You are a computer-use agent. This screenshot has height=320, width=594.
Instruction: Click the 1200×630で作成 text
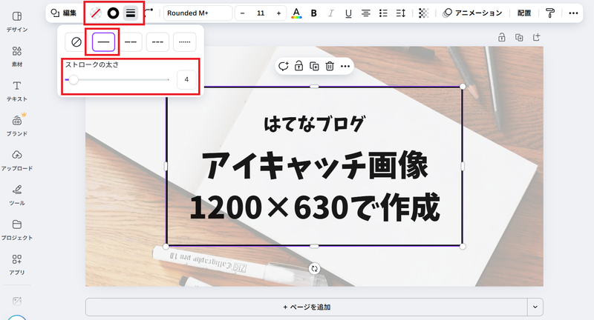tap(314, 207)
